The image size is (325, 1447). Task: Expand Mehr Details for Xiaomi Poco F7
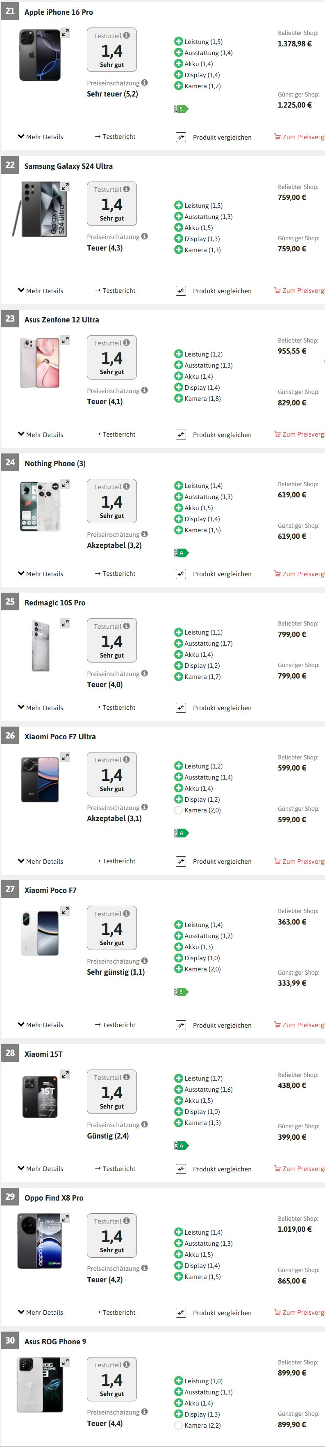[x=40, y=1025]
